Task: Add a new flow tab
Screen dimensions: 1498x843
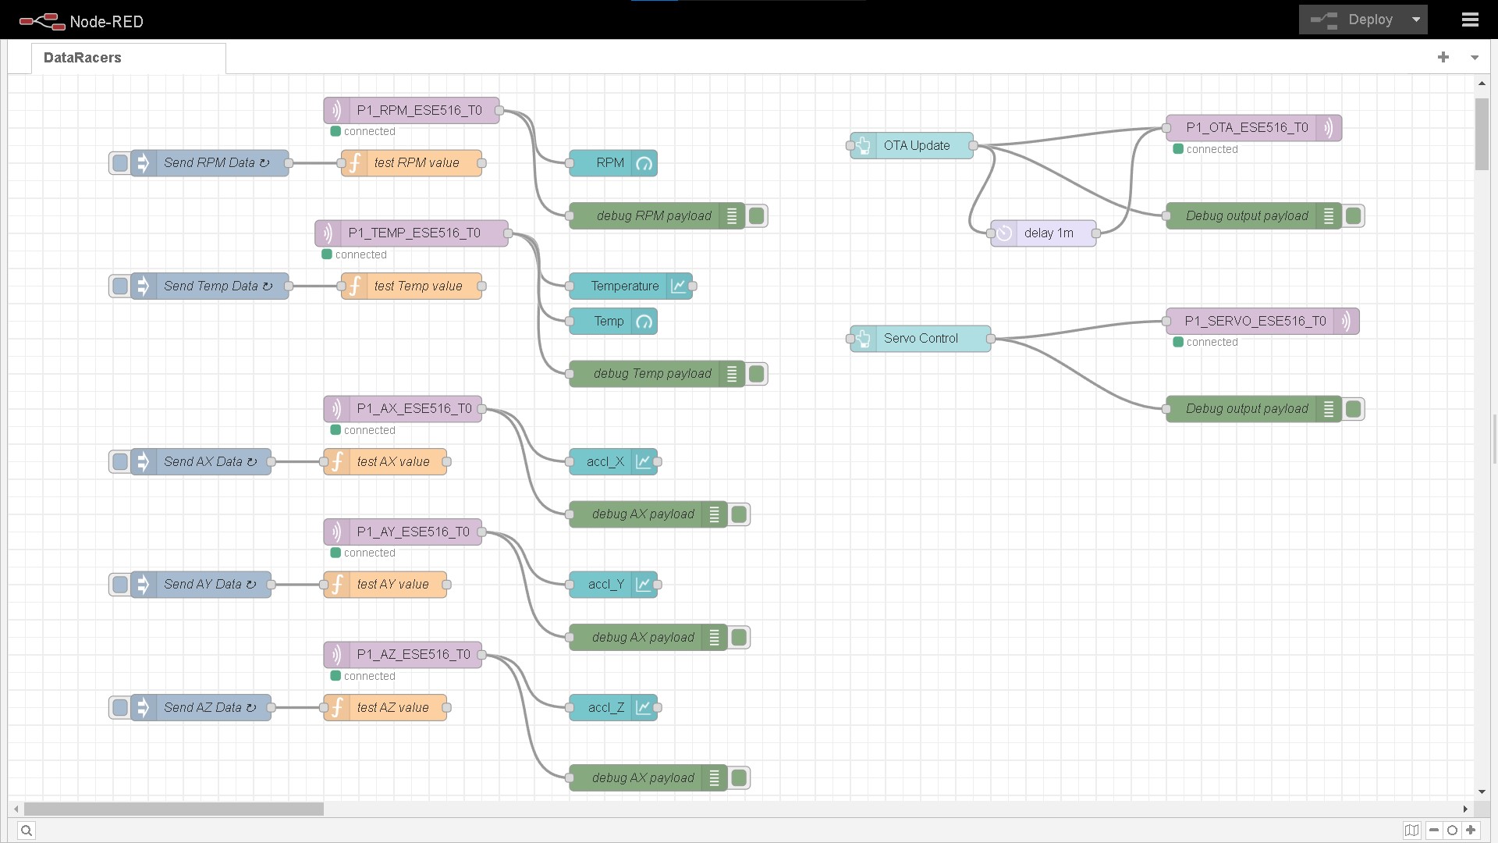Action: click(x=1443, y=57)
